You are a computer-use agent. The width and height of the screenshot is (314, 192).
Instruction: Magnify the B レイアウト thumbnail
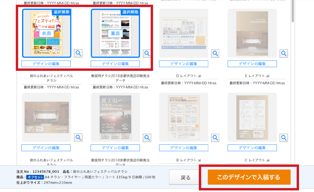click(x=215, y=137)
